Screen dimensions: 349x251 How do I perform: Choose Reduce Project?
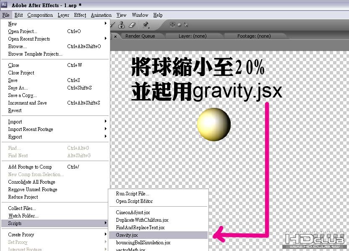(55, 197)
